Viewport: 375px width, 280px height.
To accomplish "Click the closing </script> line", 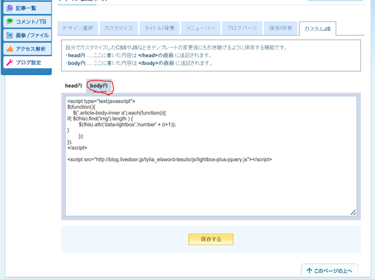I will (77, 148).
